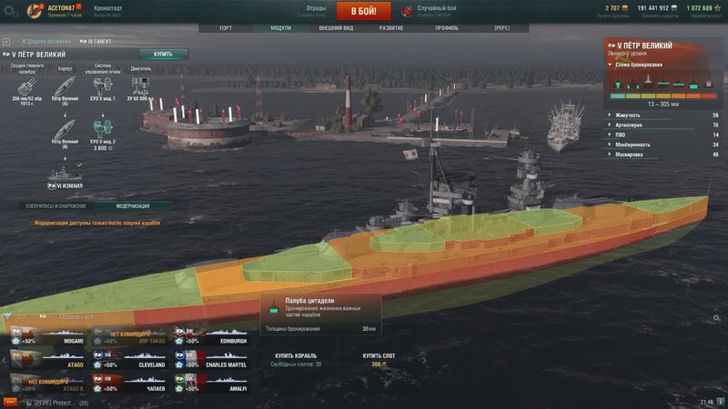Click the Купить button for Пётр Великий
Viewport: 728px width, 409px height.
163,55
